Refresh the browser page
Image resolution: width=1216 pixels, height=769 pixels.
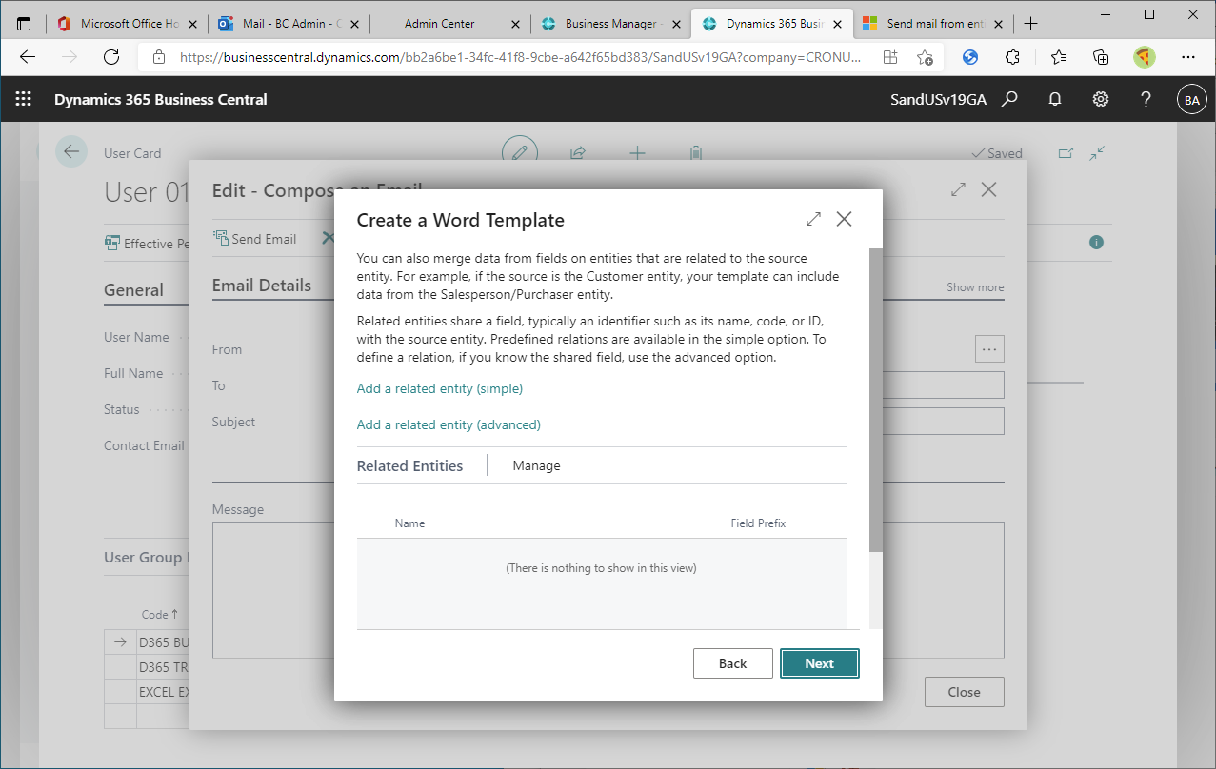click(111, 57)
